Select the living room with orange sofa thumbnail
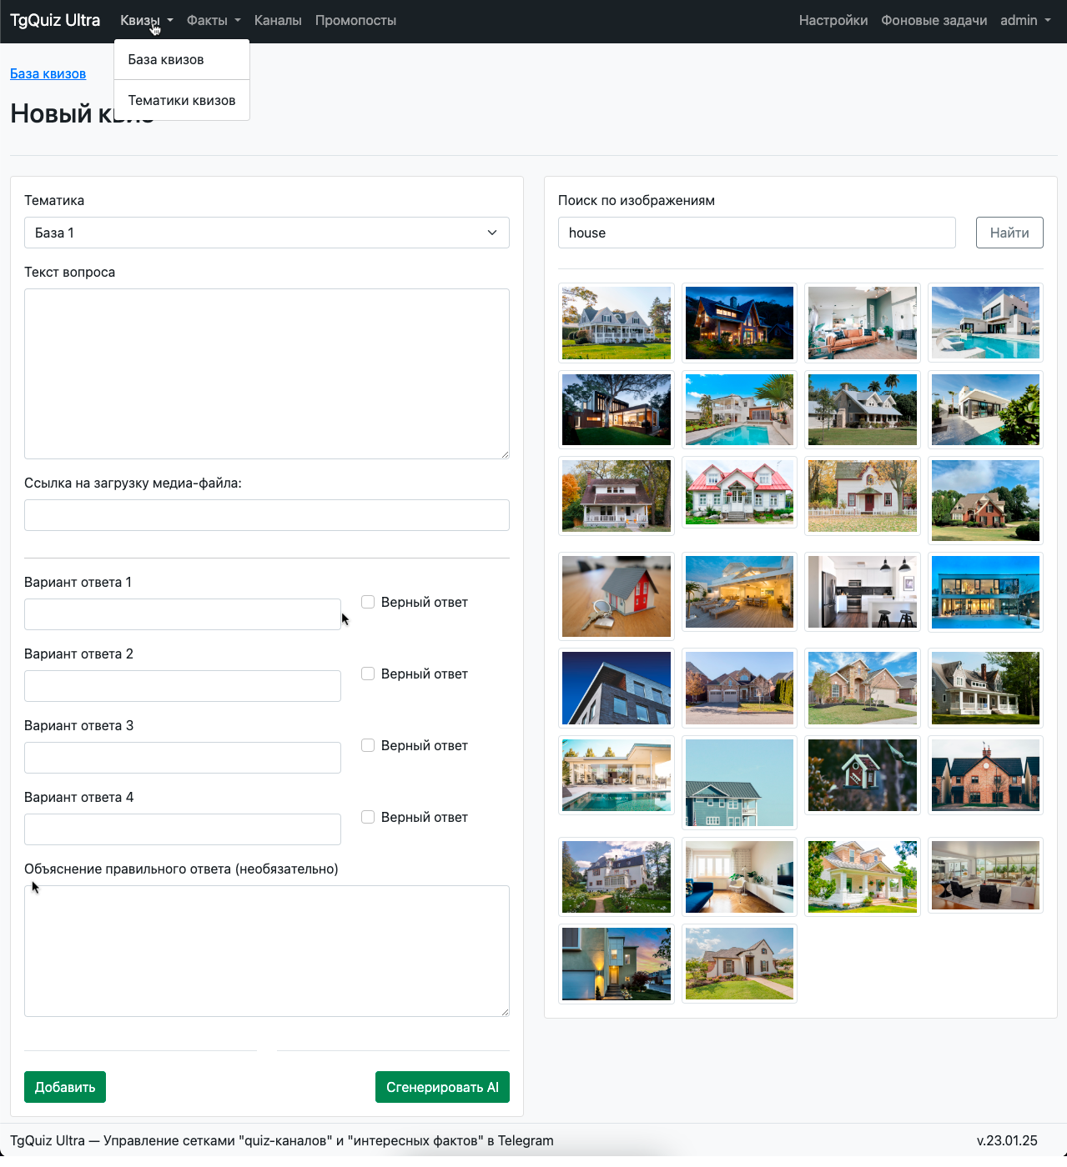The height and width of the screenshot is (1167, 1067). (x=863, y=323)
